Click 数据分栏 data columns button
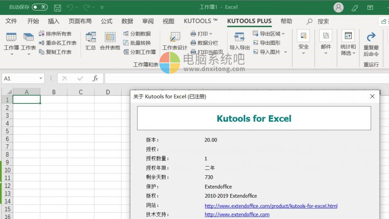 (x=204, y=43)
